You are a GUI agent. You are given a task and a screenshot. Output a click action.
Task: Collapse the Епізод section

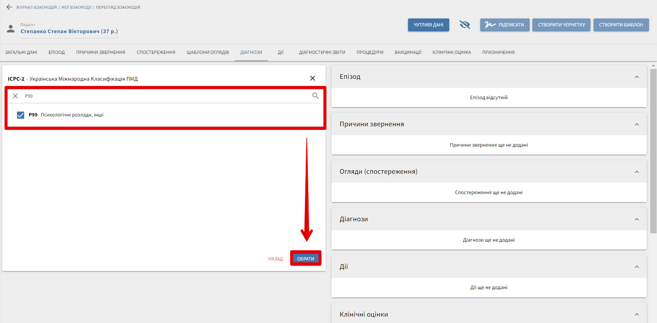637,77
